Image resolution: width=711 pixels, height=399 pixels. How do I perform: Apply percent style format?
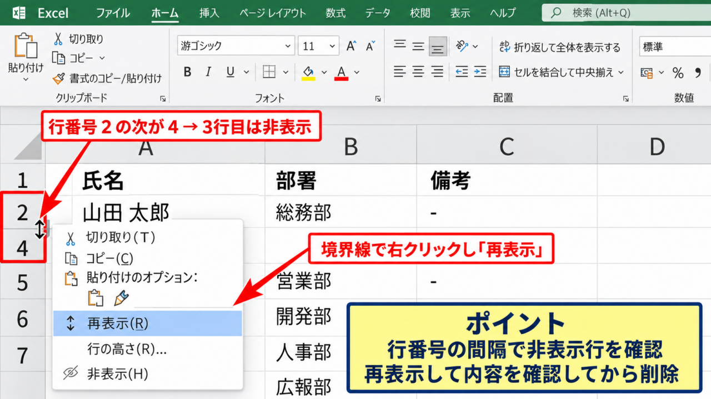tap(678, 73)
